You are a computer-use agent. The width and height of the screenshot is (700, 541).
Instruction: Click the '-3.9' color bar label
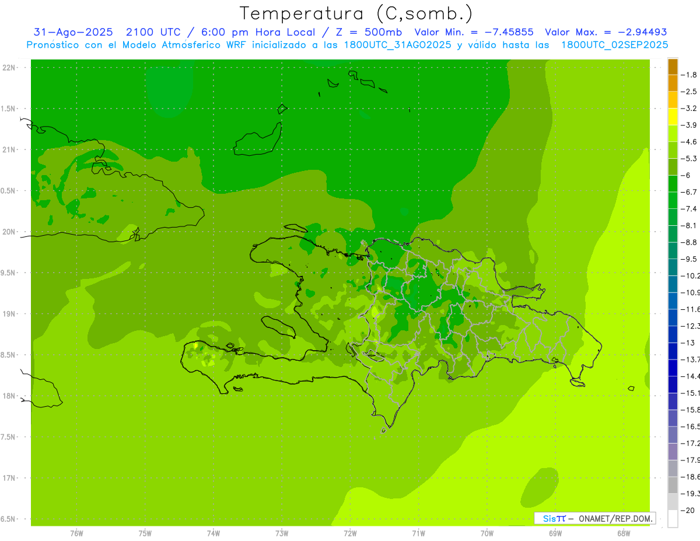(688, 125)
